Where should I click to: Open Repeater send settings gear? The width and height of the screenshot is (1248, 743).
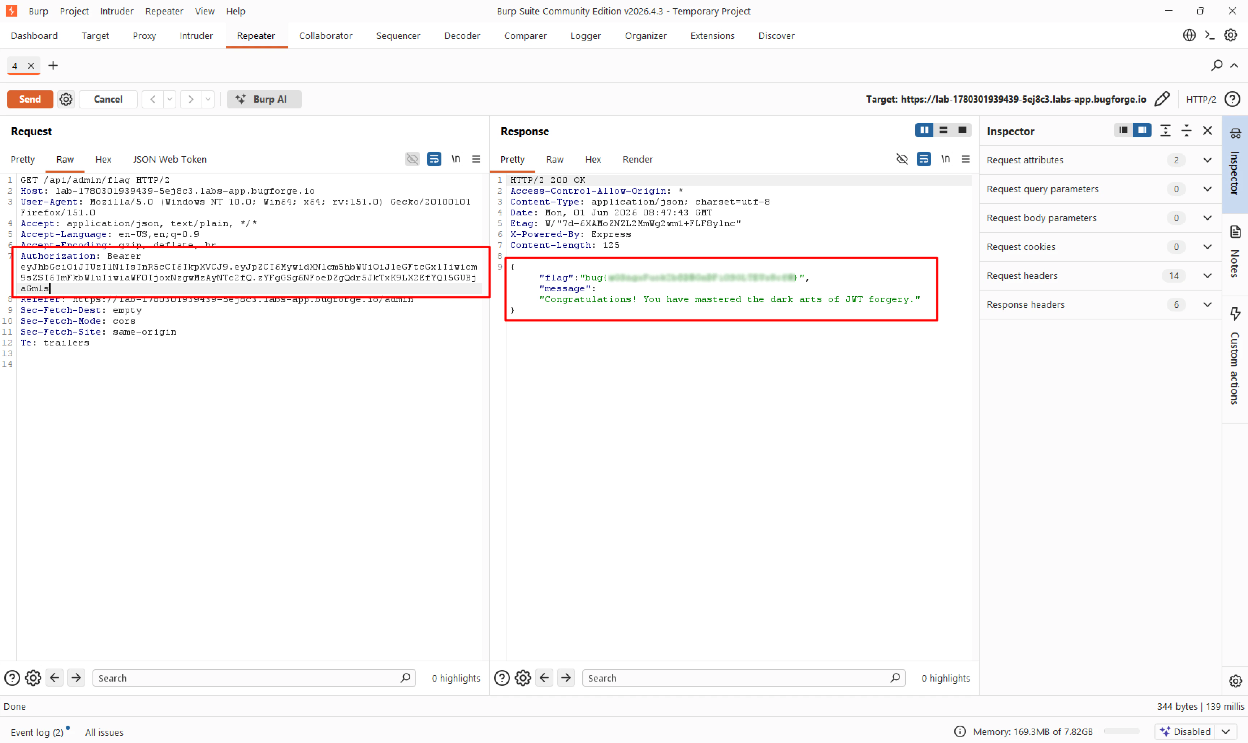pyautogui.click(x=66, y=99)
